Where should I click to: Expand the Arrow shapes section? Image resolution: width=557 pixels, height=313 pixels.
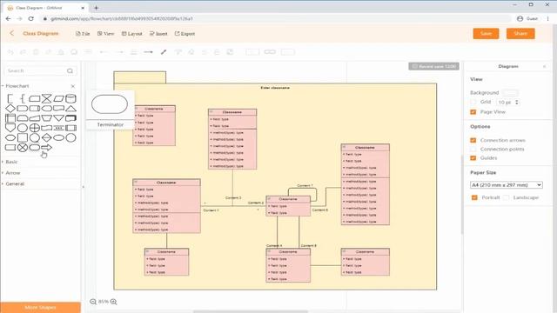click(12, 173)
